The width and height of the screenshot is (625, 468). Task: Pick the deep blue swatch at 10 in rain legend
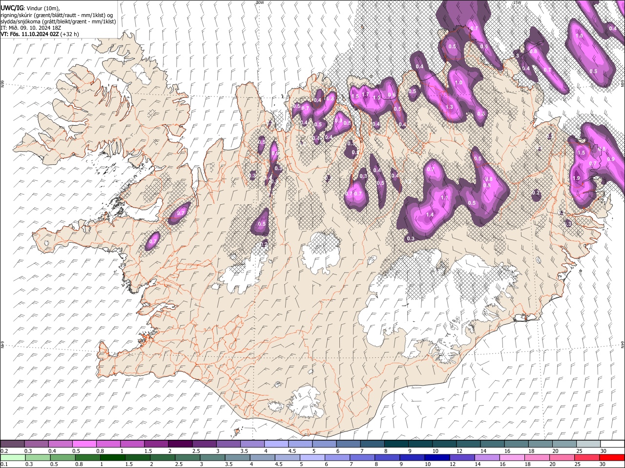point(437,457)
